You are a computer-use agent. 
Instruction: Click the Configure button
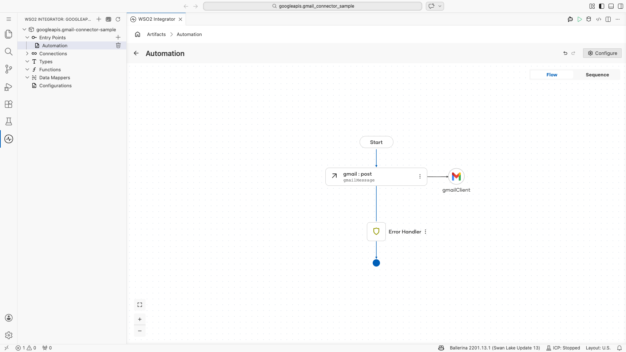602,53
